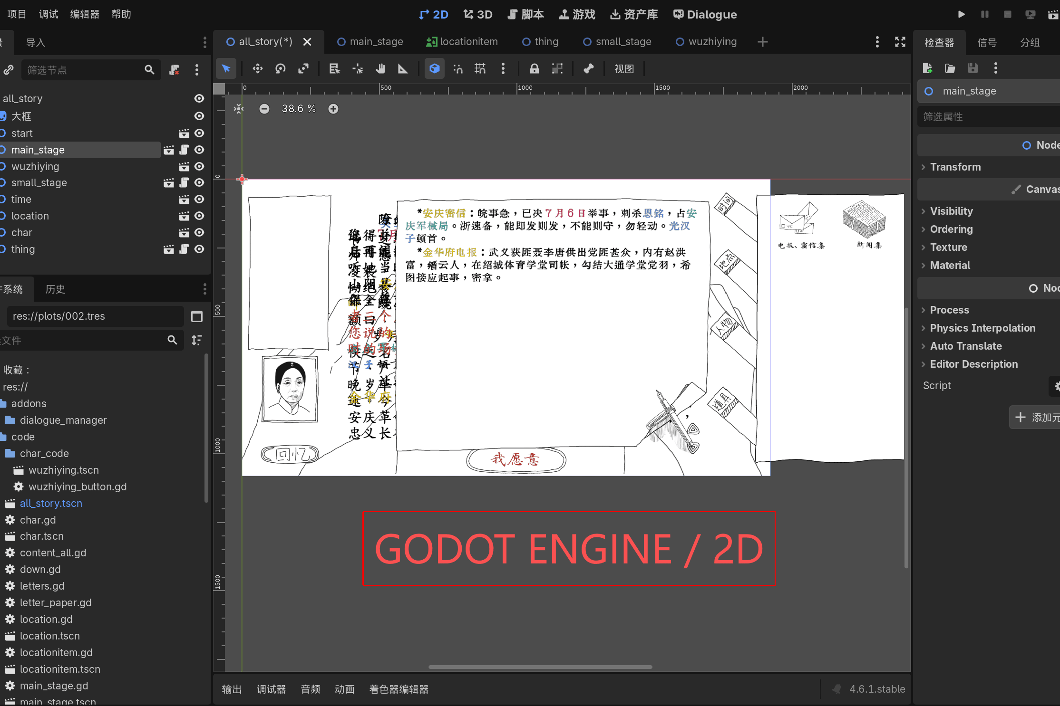Open the 视图 viewport menu
Image resolution: width=1060 pixels, height=706 pixels.
coord(624,69)
